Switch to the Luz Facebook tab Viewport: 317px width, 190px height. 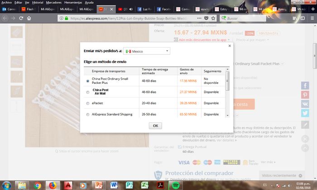(145, 9)
